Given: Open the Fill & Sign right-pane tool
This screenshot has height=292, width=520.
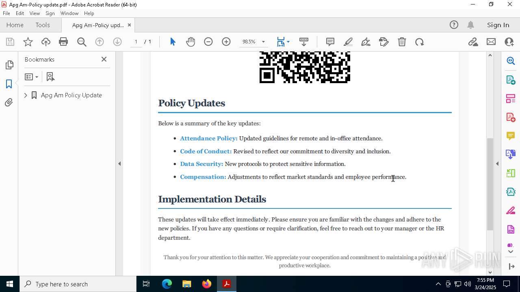Looking at the screenshot, I should (x=511, y=211).
